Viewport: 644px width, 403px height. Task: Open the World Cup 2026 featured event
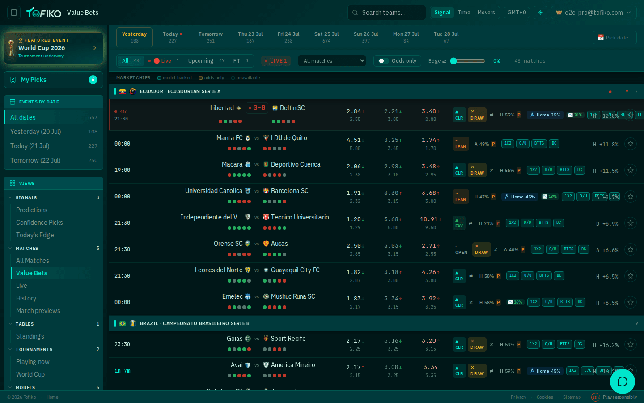point(53,48)
